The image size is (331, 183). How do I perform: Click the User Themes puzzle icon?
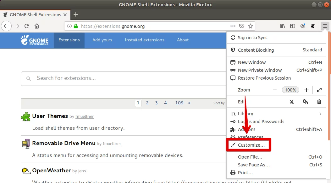[x=26, y=117]
